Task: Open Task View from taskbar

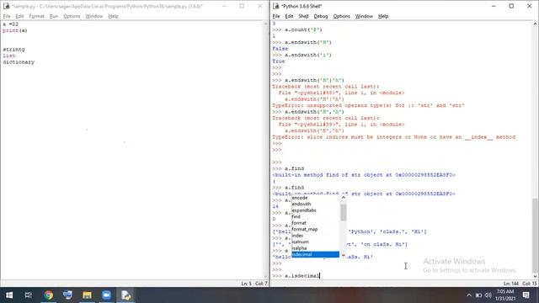Action: coord(29,295)
